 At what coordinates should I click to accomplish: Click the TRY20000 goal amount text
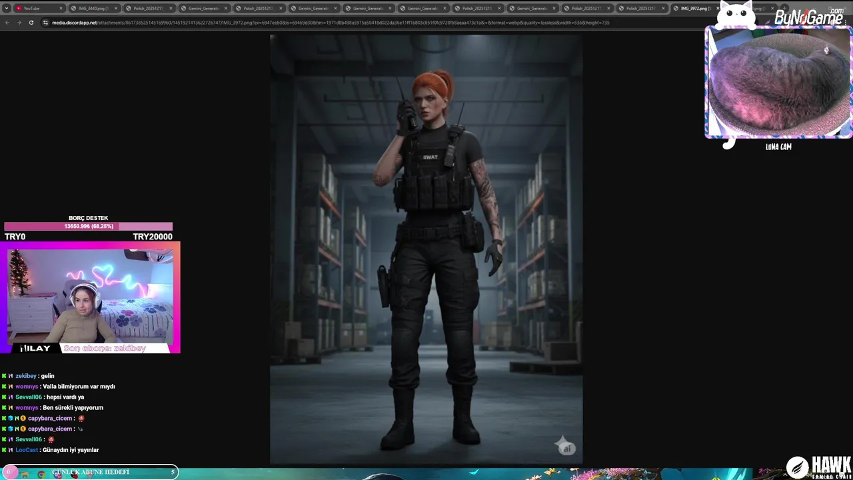(153, 237)
